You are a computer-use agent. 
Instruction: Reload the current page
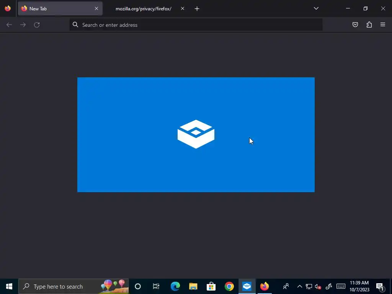[x=37, y=25]
